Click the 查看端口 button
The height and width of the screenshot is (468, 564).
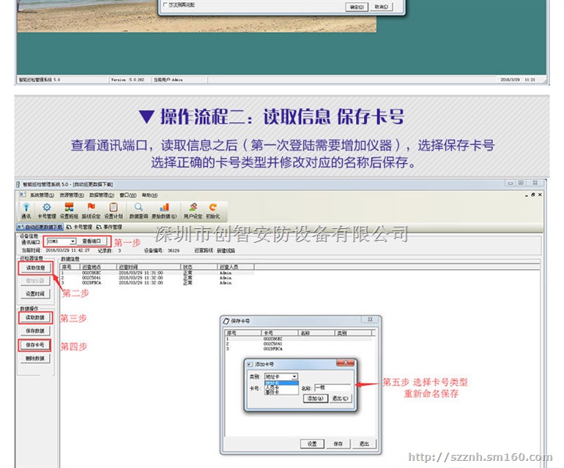point(92,241)
